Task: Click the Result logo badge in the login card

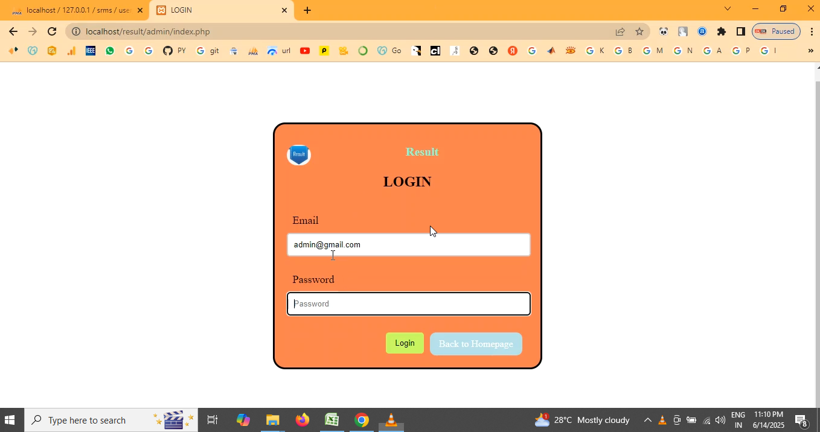Action: click(299, 154)
